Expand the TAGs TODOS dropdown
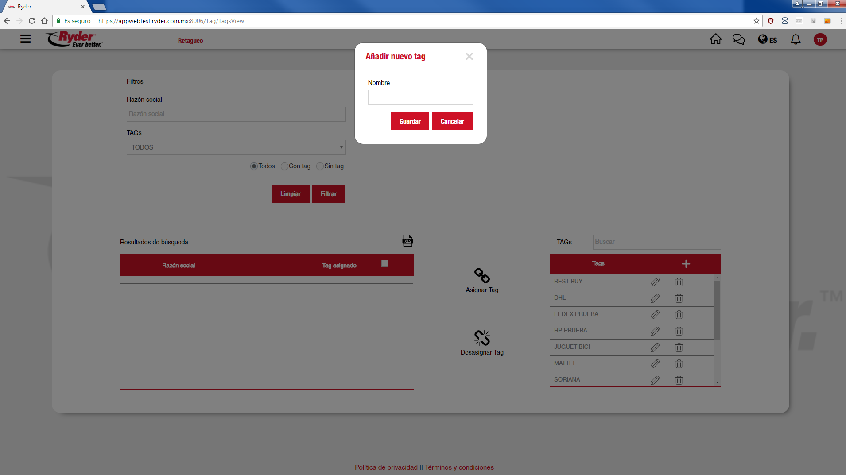Image resolution: width=846 pixels, height=475 pixels. click(x=236, y=147)
